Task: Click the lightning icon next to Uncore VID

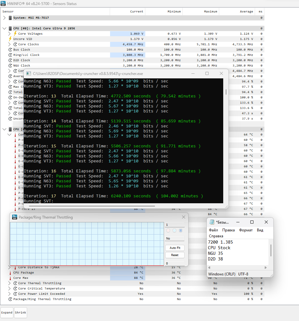Action: click(10, 39)
